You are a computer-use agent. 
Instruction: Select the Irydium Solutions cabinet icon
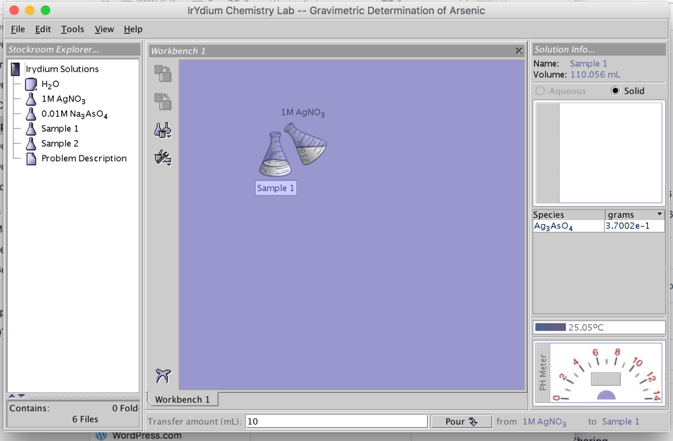[x=16, y=69]
